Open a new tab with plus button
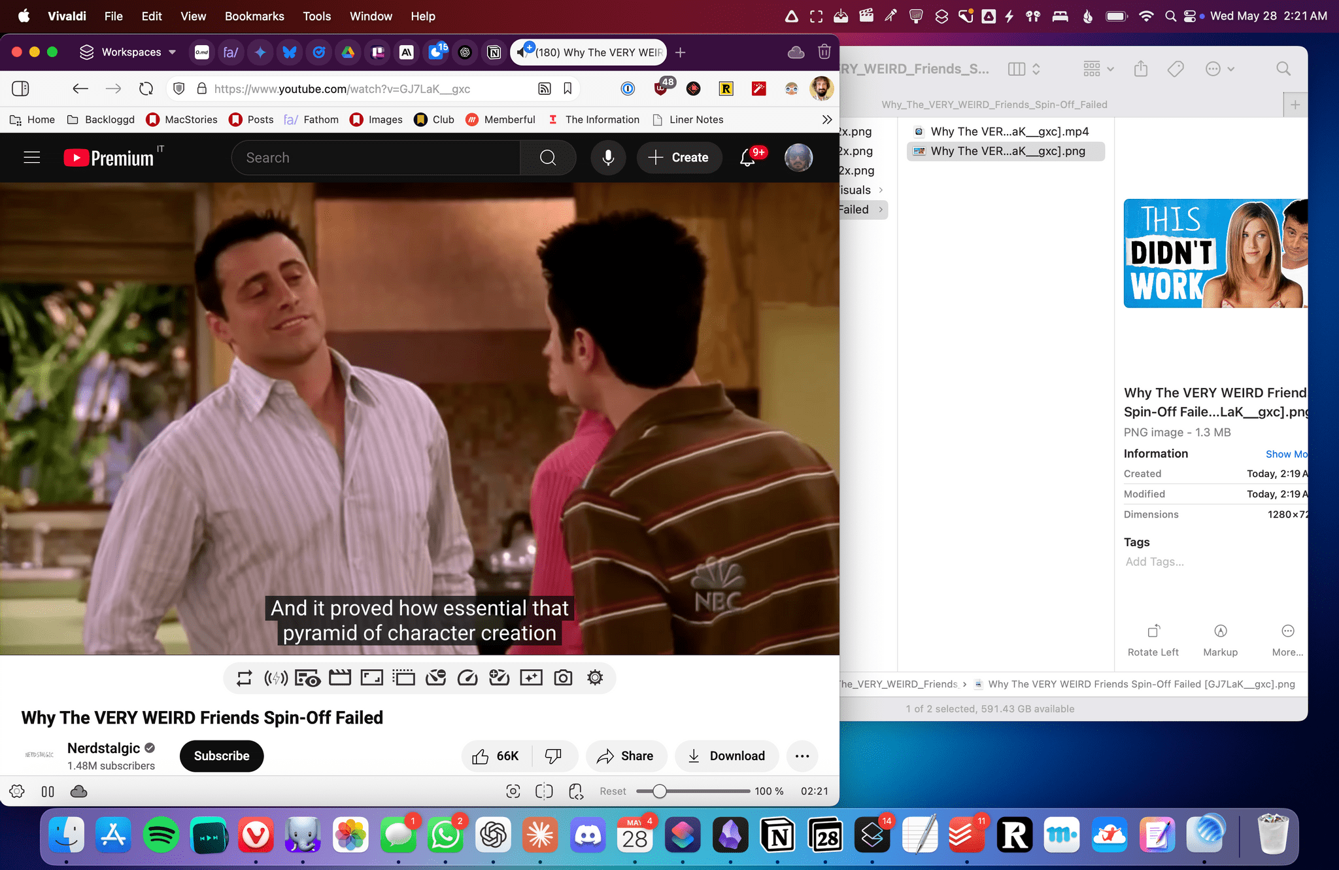This screenshot has height=870, width=1339. point(681,52)
